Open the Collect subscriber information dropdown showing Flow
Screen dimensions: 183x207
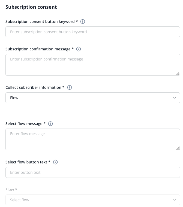click(93, 98)
